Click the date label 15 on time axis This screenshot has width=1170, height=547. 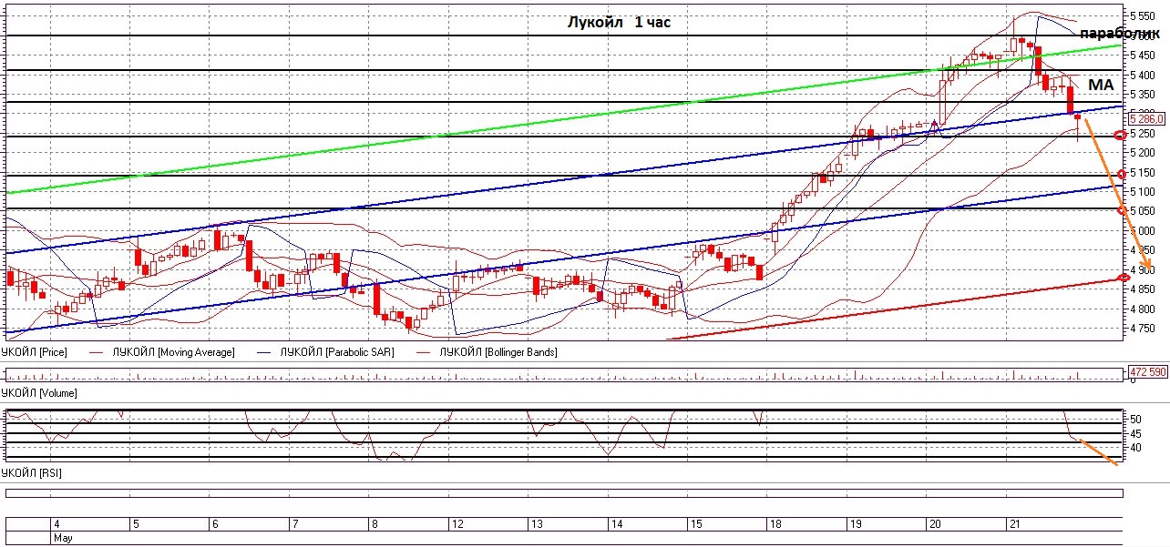pyautogui.click(x=696, y=524)
